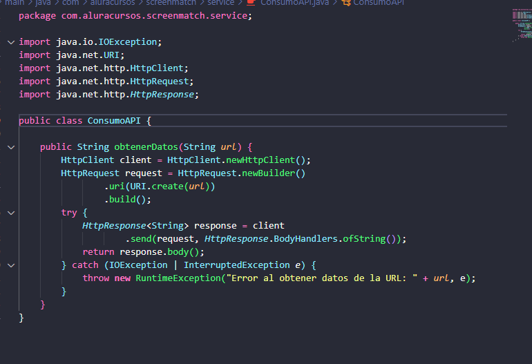
Task: Click the package name com.aluracursos.screenmatch.service
Action: tap(154, 16)
